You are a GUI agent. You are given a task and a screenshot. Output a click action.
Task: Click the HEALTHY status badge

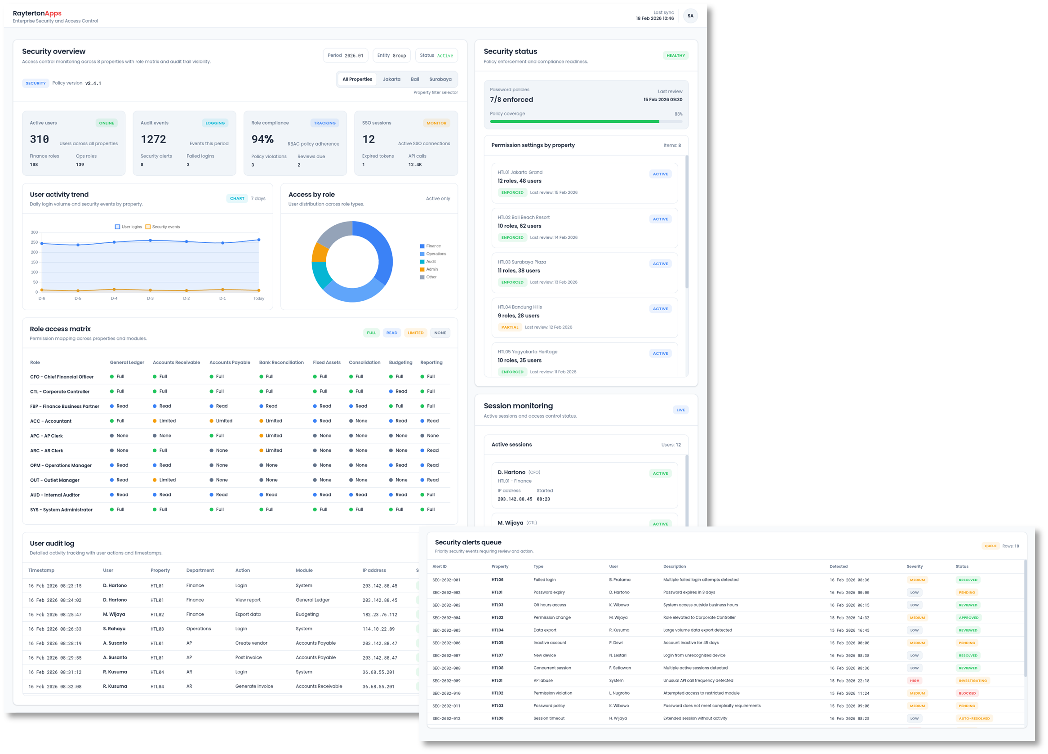(x=675, y=55)
